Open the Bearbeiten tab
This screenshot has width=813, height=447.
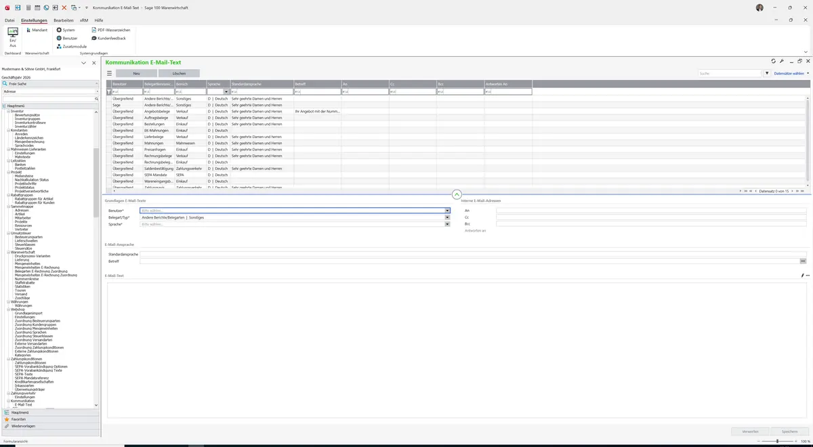(x=63, y=20)
